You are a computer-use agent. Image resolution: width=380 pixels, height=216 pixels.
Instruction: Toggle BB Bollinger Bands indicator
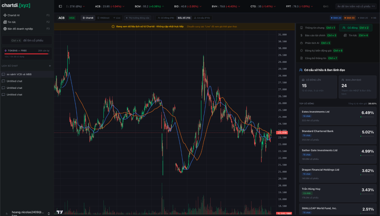[x=374, y=18]
